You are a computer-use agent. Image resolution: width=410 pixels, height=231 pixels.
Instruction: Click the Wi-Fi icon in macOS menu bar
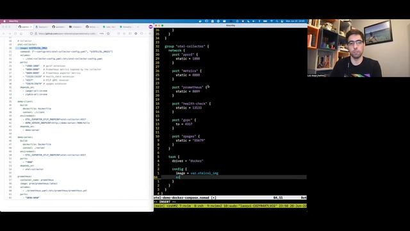272,21
